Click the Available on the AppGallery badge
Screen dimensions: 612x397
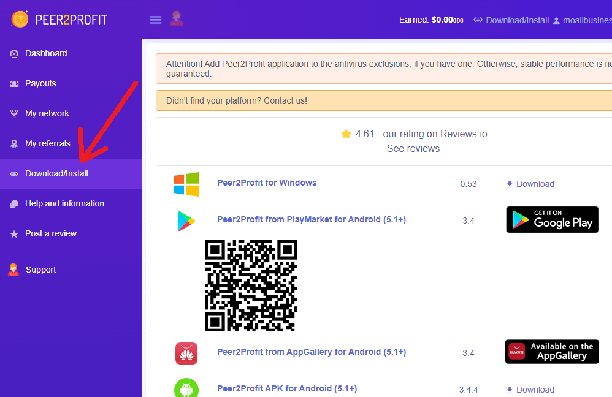(x=552, y=352)
